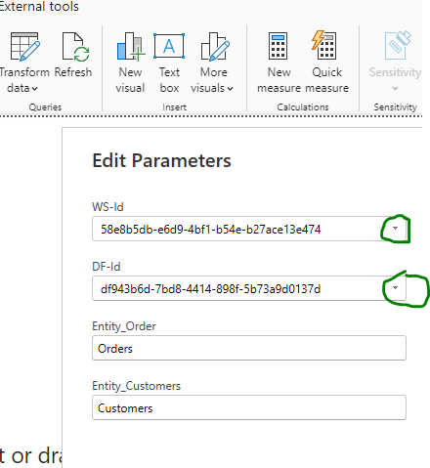Click the Sensitivity label icon
Viewport: 430px width, 468px height.
[397, 45]
